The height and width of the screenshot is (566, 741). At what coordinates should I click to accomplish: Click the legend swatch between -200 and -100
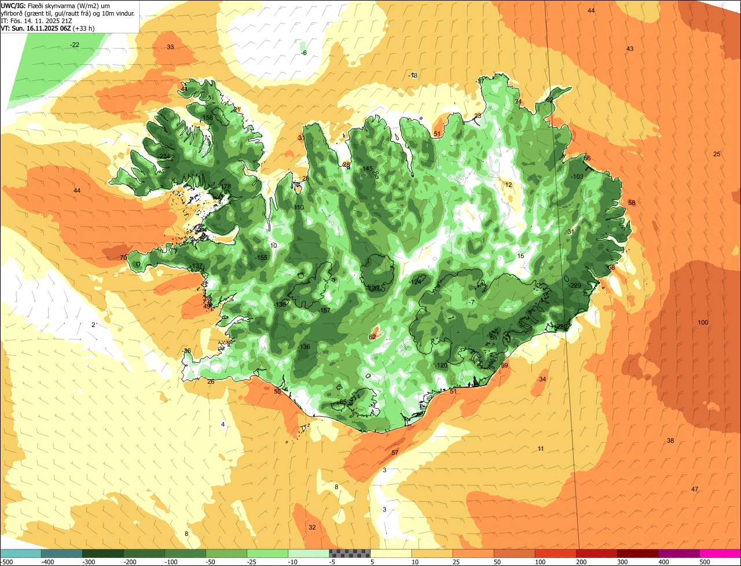(x=144, y=553)
